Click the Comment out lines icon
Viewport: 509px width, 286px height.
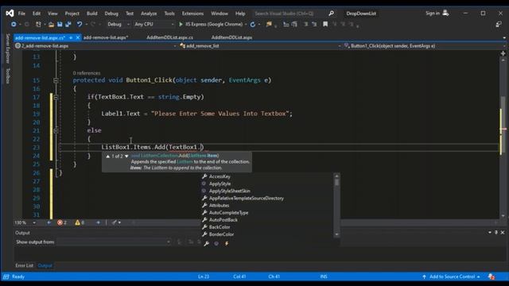305,25
